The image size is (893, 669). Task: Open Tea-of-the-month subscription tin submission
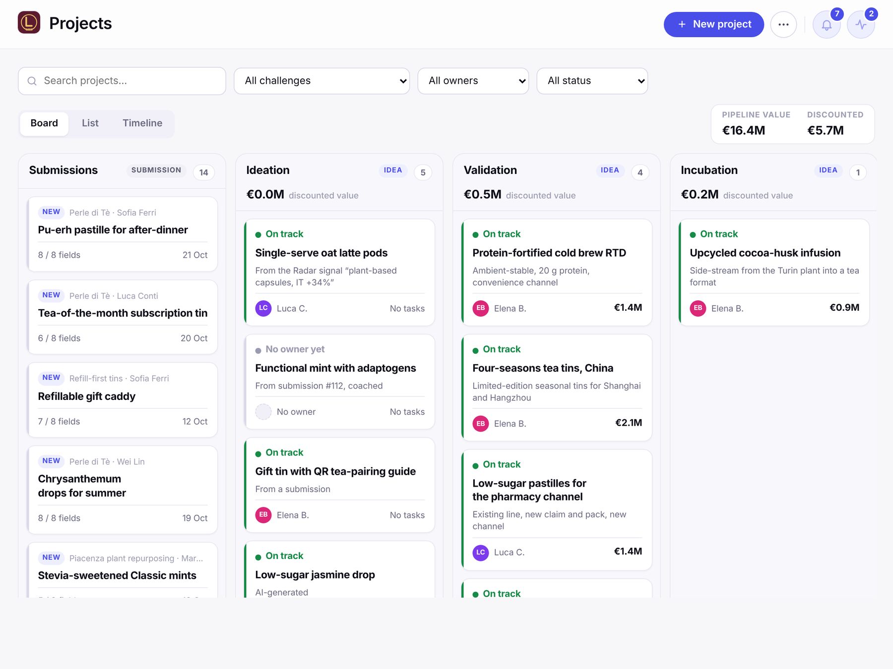123,317
